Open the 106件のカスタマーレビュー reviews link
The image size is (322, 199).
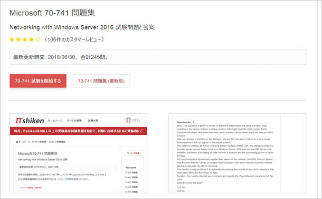[74, 39]
